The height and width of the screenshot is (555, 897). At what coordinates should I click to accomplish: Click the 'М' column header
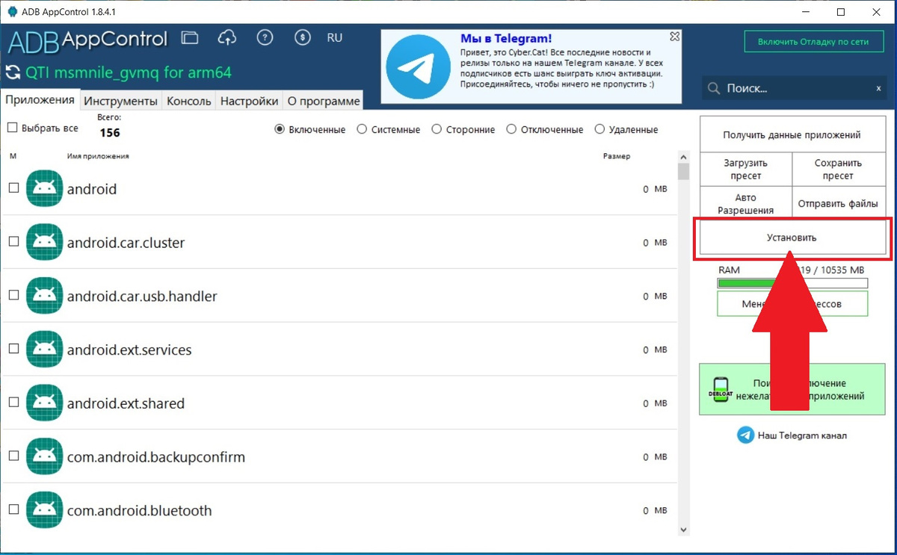pyautogui.click(x=13, y=156)
